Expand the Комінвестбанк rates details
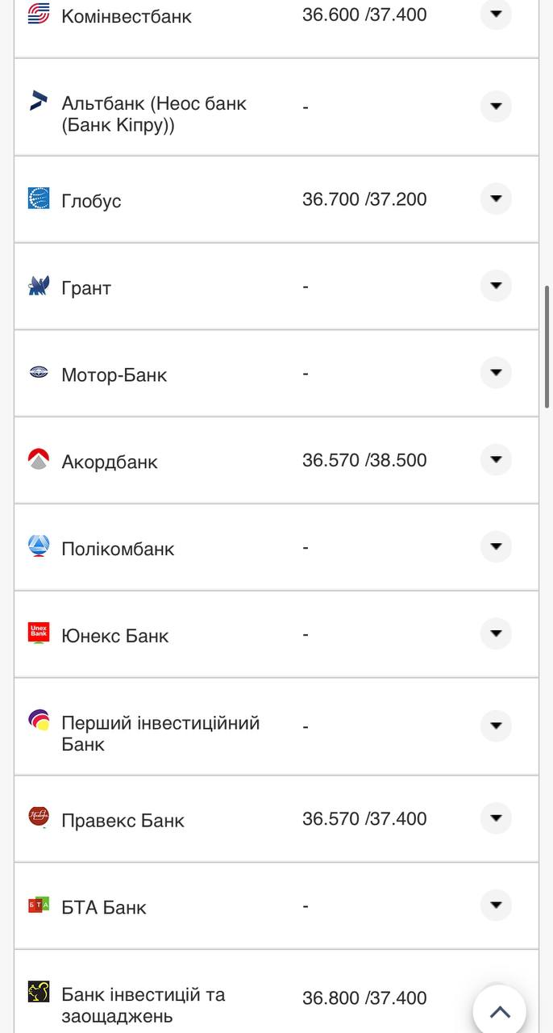Screen dimensions: 553x1033 496,13
